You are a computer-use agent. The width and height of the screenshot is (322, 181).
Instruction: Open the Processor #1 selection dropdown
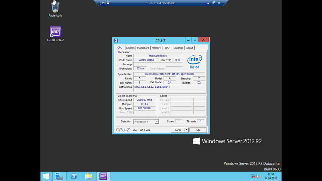[x=146, y=122]
